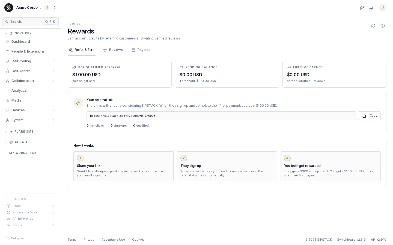
Task: Expand the Analytics chevron
Action: tap(54, 91)
